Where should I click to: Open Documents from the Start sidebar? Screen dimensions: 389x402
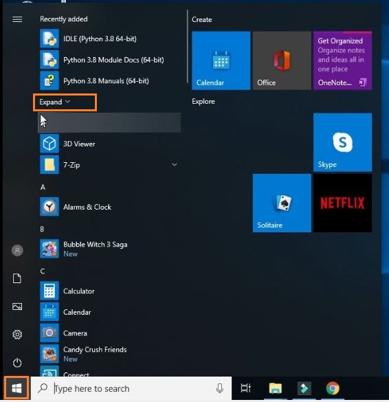[x=17, y=278]
